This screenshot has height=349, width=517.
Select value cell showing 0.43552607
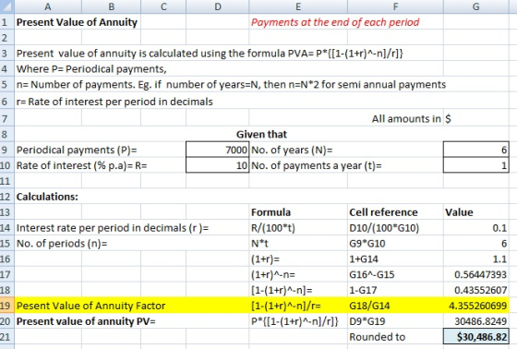[x=476, y=290]
